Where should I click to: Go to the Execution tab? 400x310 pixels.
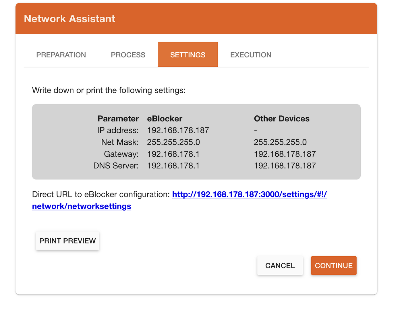[x=251, y=55]
